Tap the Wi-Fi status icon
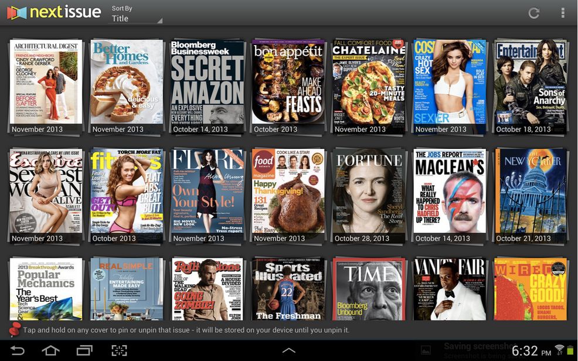 coord(560,350)
